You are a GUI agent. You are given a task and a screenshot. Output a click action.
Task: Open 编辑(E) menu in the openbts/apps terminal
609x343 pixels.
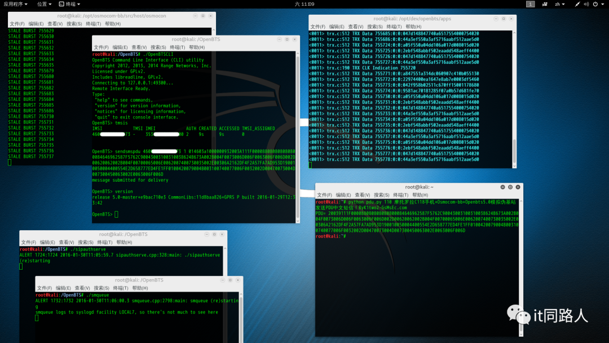[337, 27]
